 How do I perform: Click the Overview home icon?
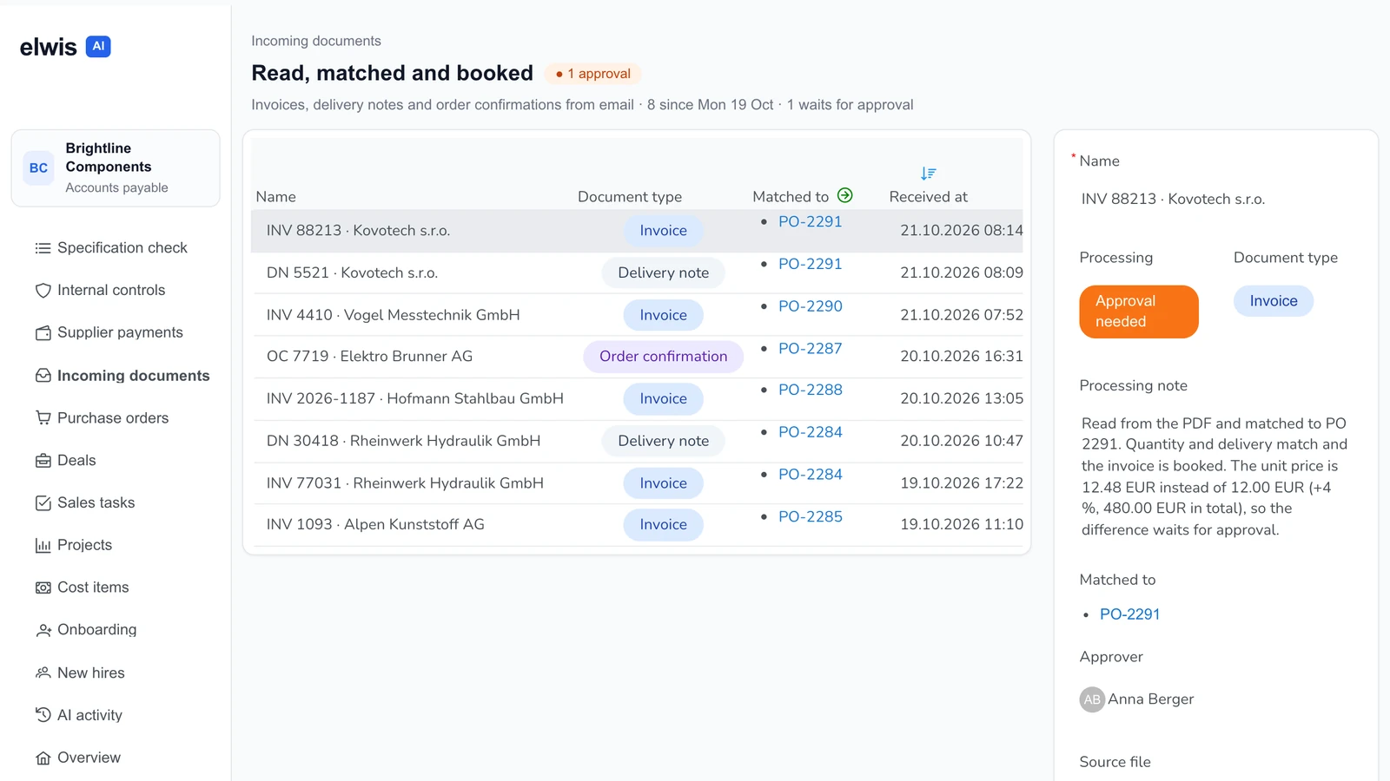tap(43, 758)
